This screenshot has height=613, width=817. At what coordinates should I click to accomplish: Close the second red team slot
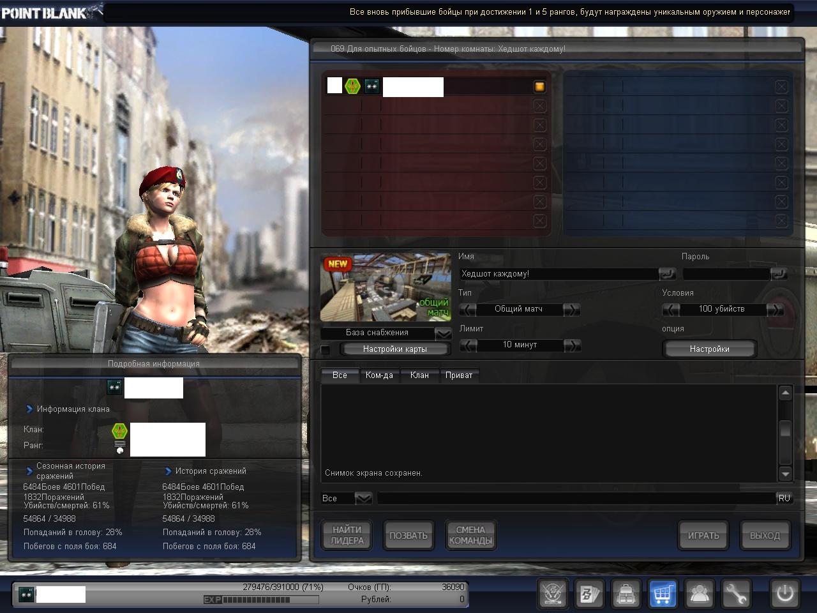pyautogui.click(x=539, y=106)
